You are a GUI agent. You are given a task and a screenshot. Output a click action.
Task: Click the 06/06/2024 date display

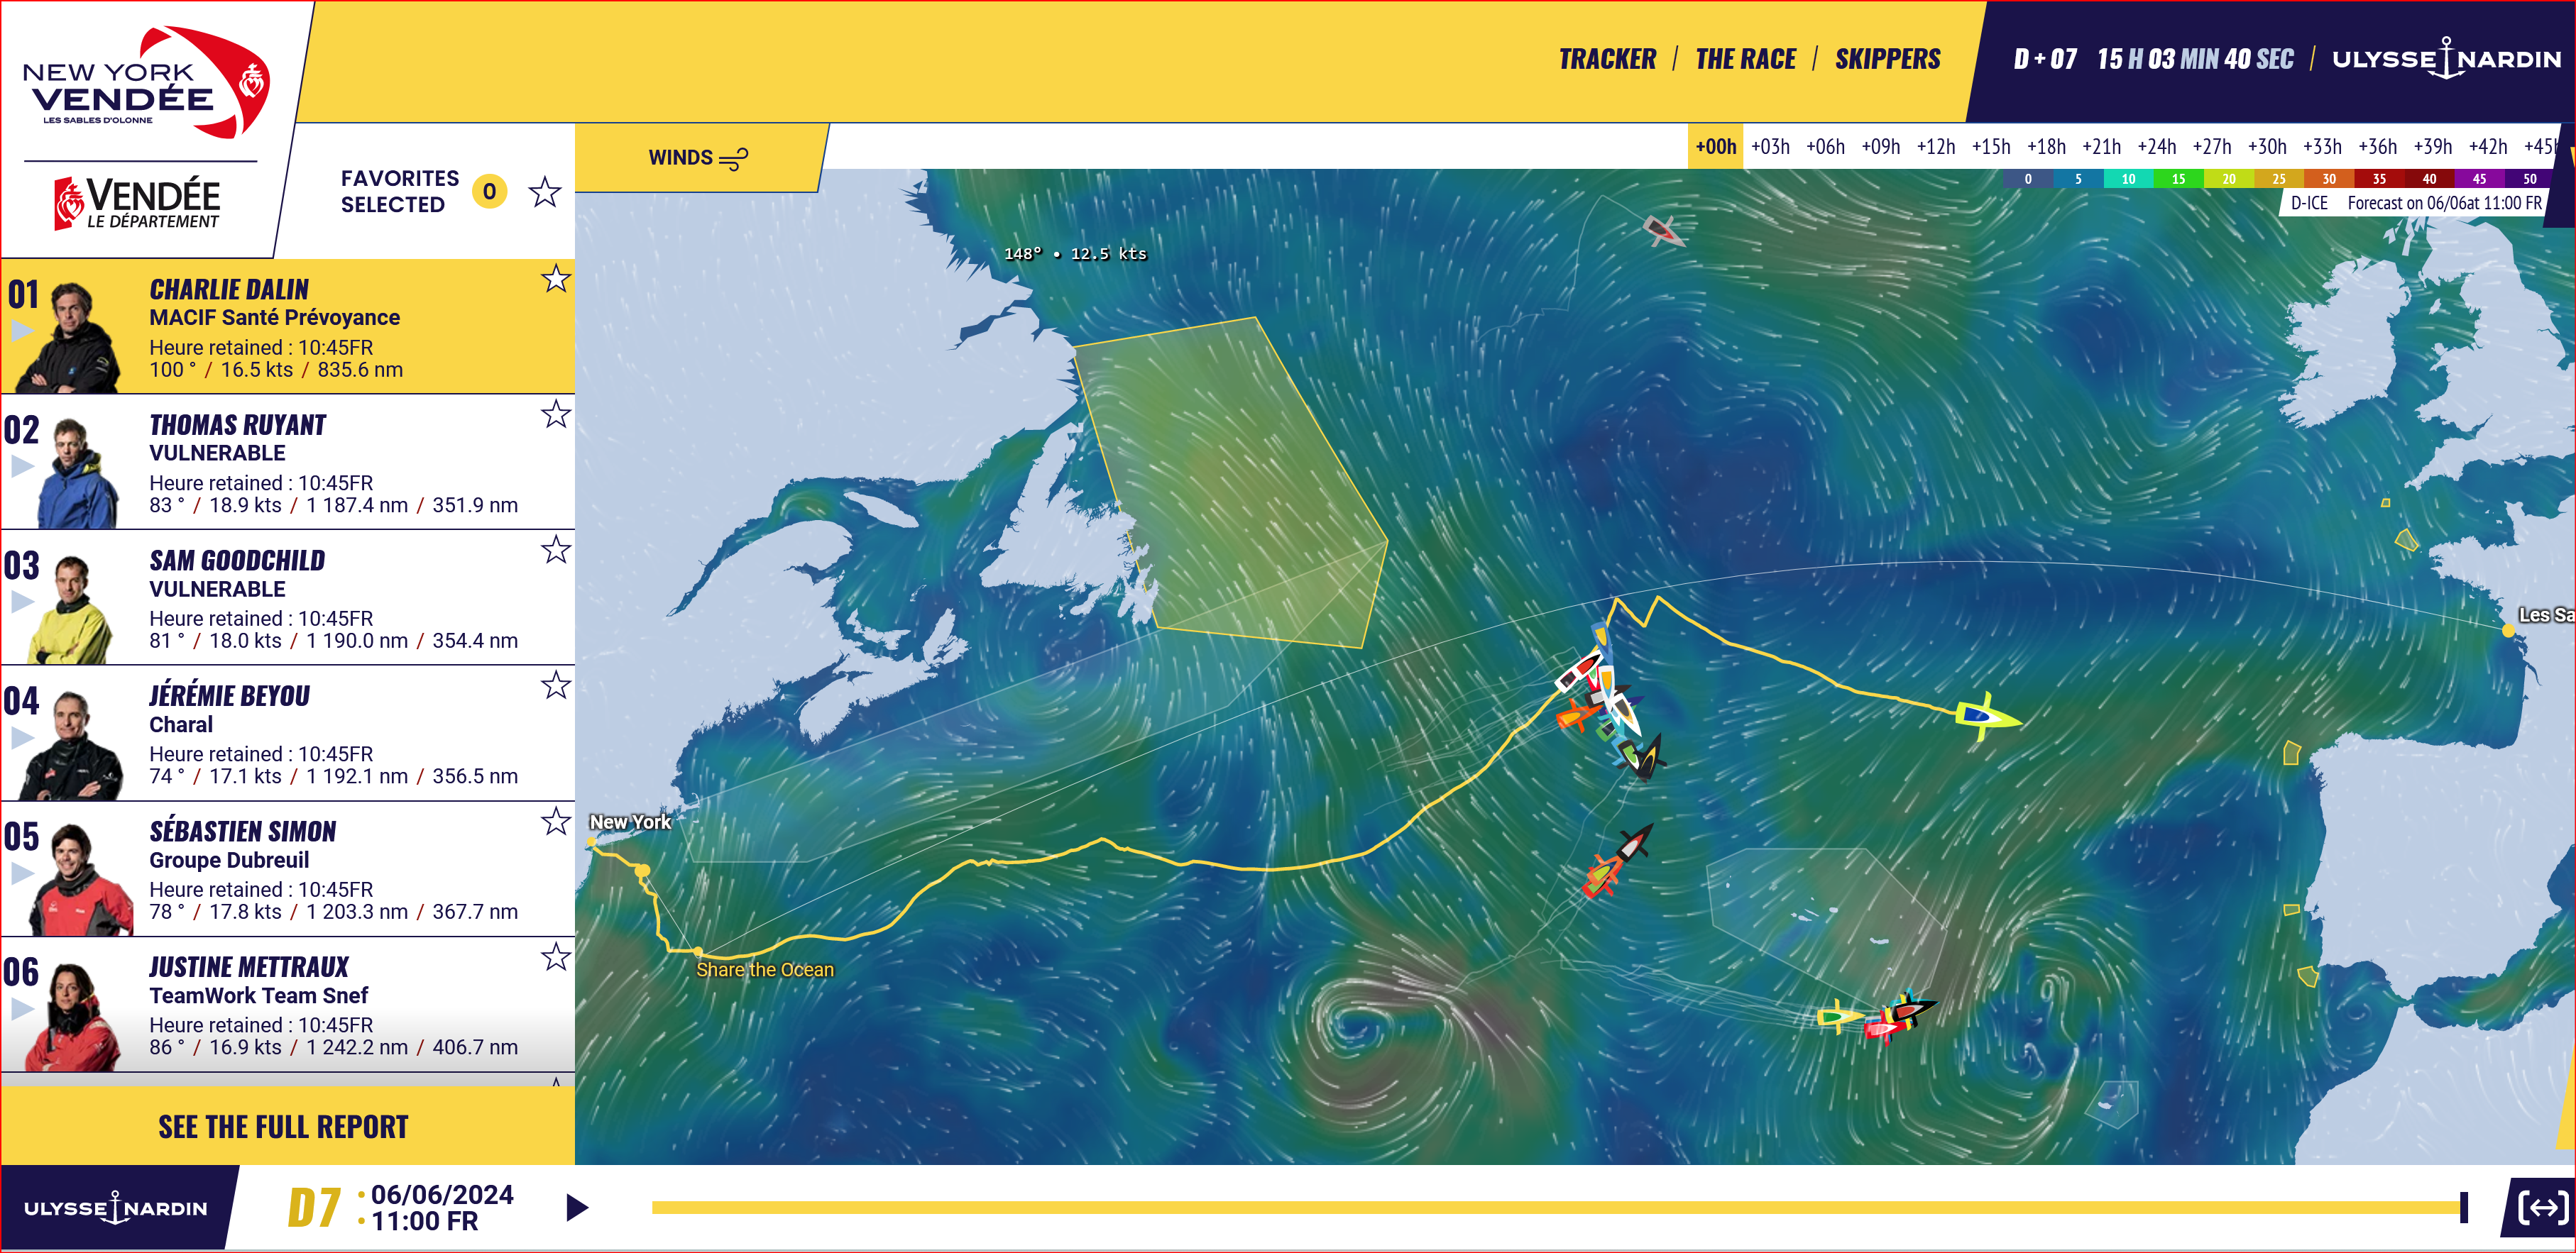(x=442, y=1195)
